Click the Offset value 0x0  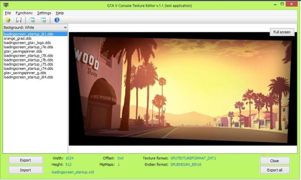tap(120, 158)
